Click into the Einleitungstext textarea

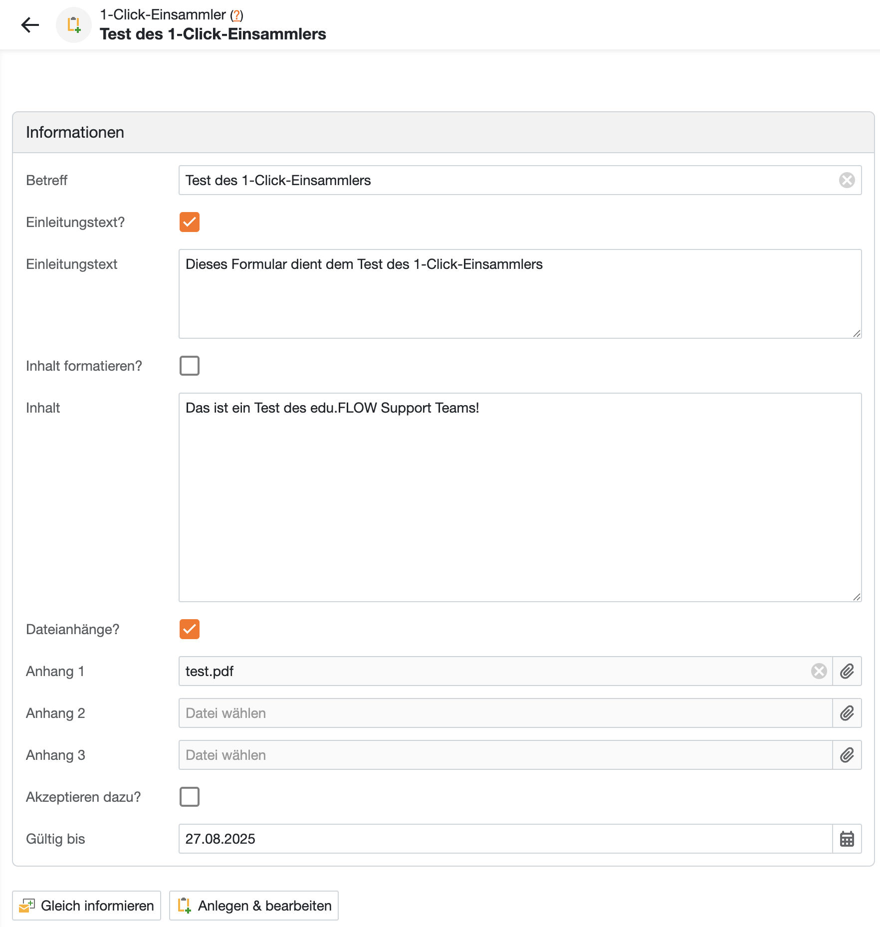(x=519, y=294)
